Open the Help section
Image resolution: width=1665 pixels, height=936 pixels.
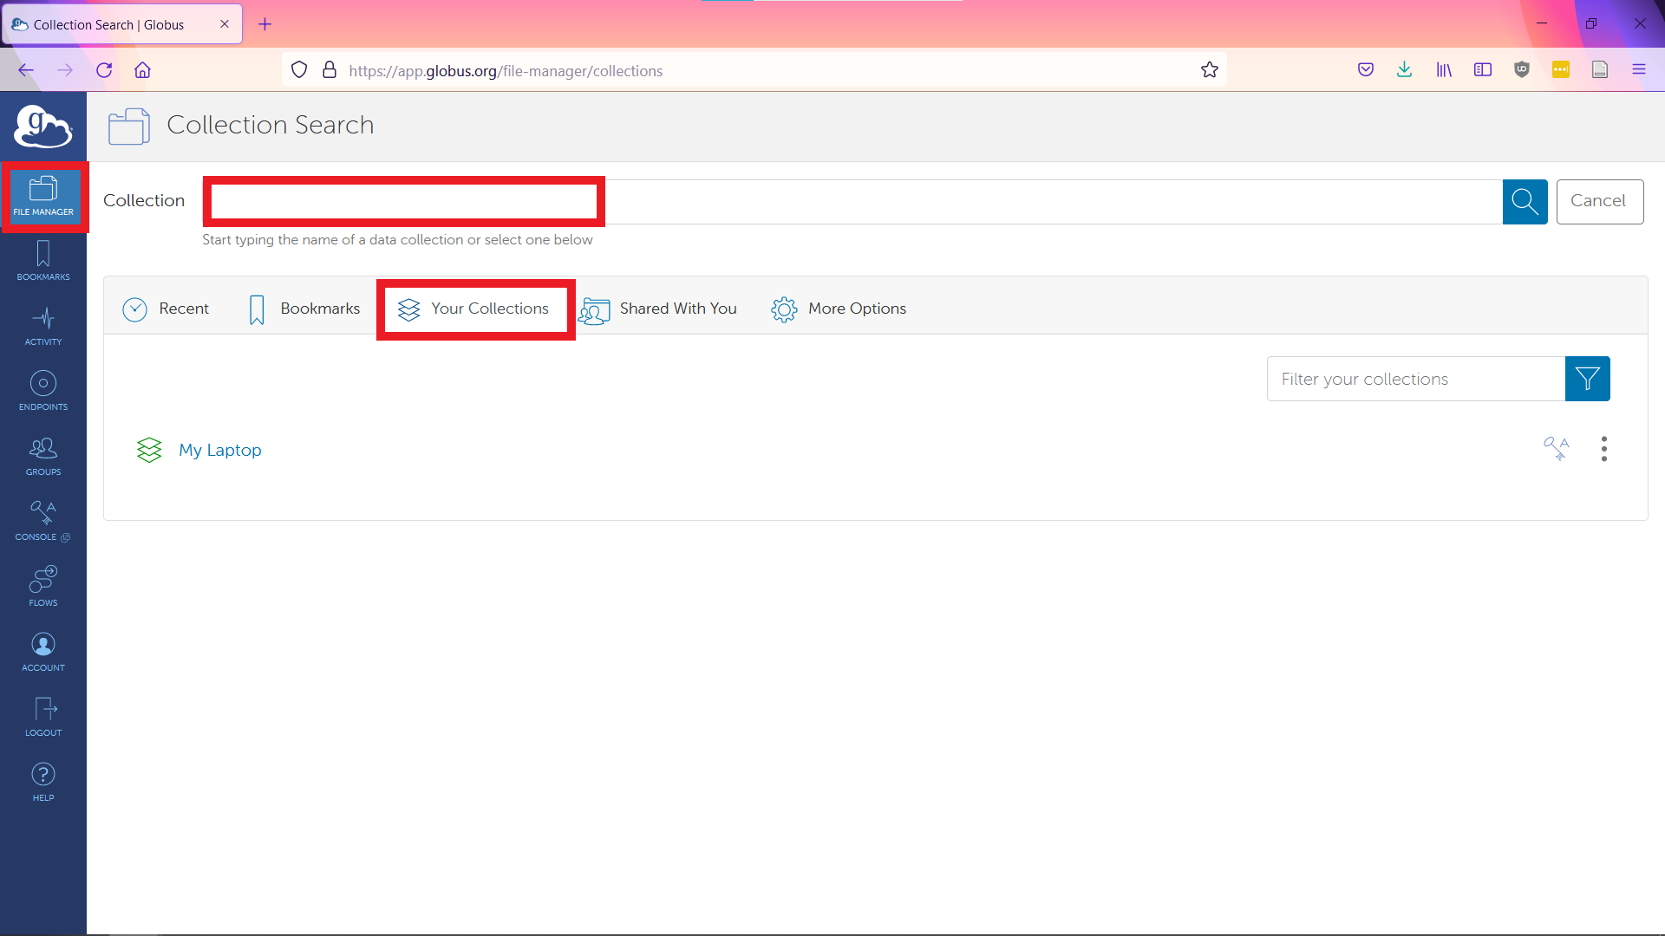(42, 780)
